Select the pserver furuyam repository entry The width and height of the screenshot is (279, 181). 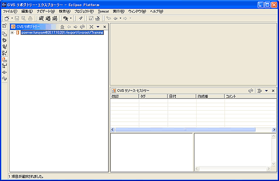coord(62,33)
